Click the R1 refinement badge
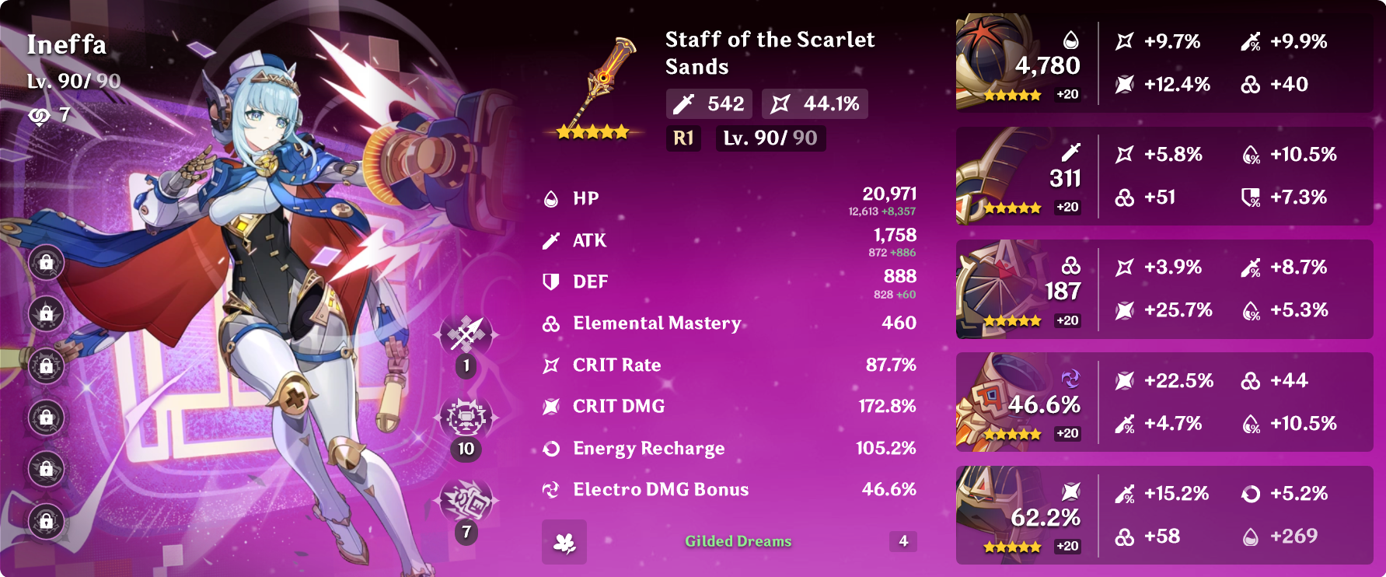The height and width of the screenshot is (577, 1386). coord(683,138)
